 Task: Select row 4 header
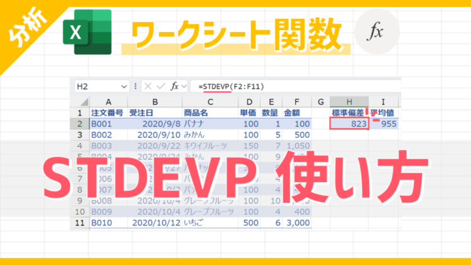(80, 146)
